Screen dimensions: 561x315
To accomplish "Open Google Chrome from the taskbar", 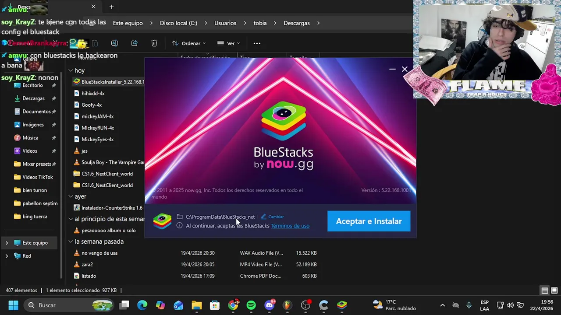I will pyautogui.click(x=233, y=305).
